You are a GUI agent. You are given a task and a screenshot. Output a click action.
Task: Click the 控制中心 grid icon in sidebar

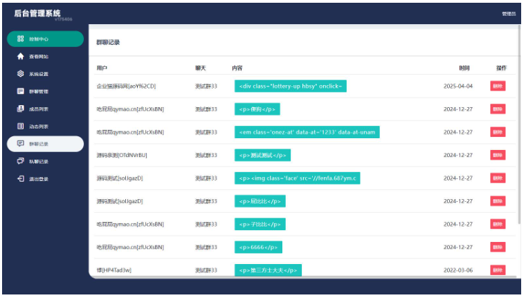point(21,39)
